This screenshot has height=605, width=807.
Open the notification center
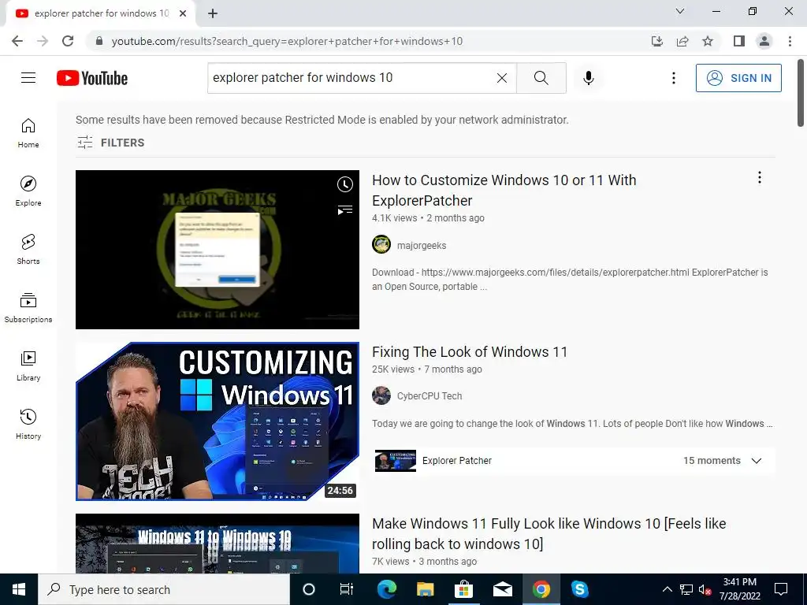781,589
